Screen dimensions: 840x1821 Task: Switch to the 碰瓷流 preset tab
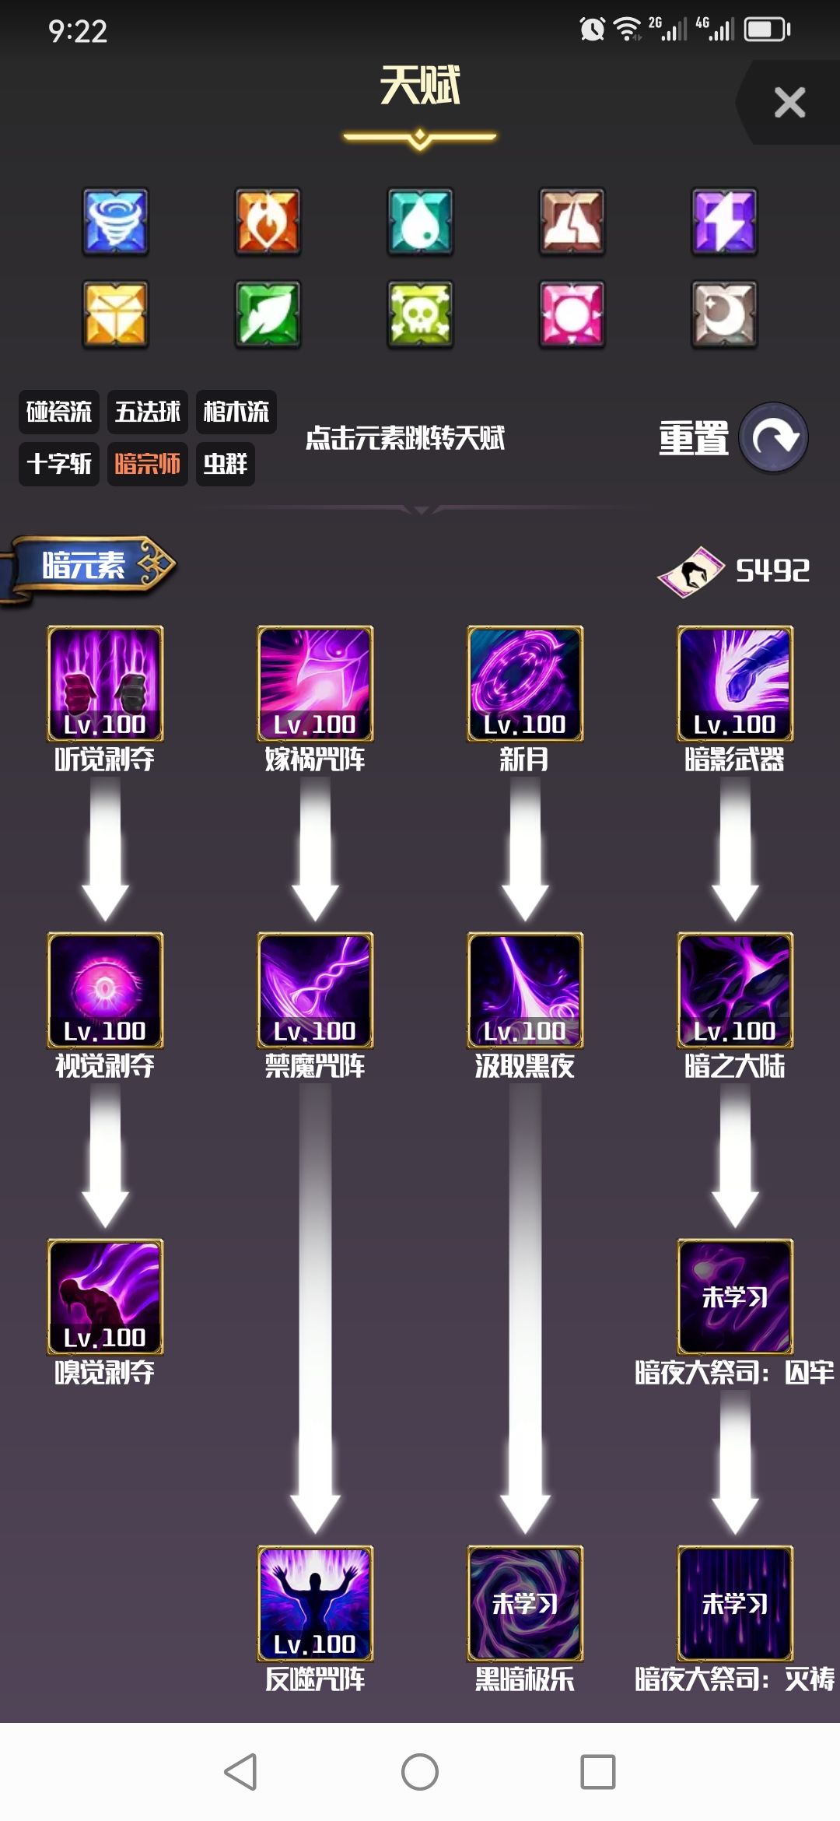tap(59, 412)
